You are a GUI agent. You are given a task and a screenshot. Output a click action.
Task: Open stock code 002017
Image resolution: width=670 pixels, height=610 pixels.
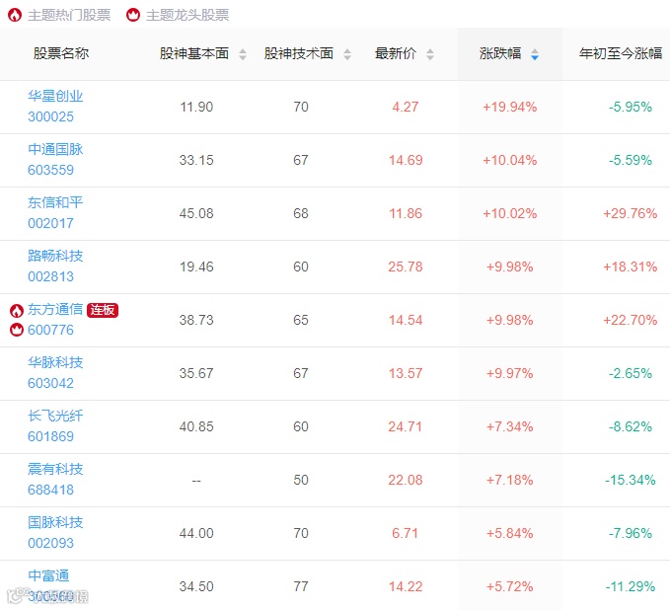(51, 223)
